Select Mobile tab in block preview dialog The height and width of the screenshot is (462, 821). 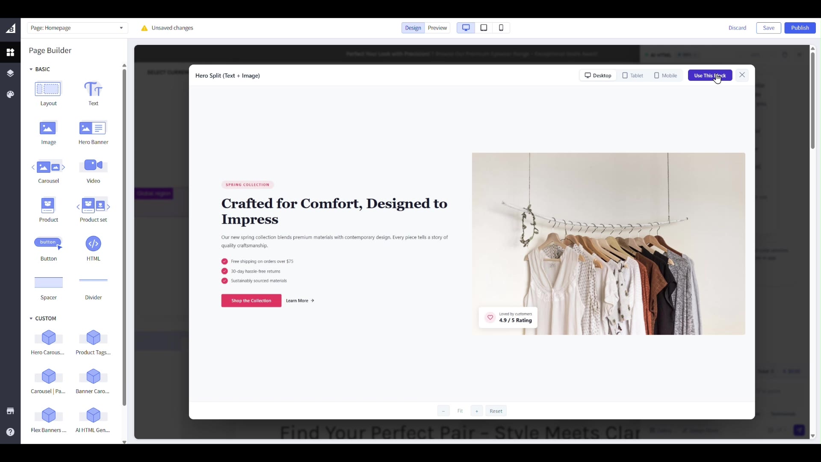666,75
